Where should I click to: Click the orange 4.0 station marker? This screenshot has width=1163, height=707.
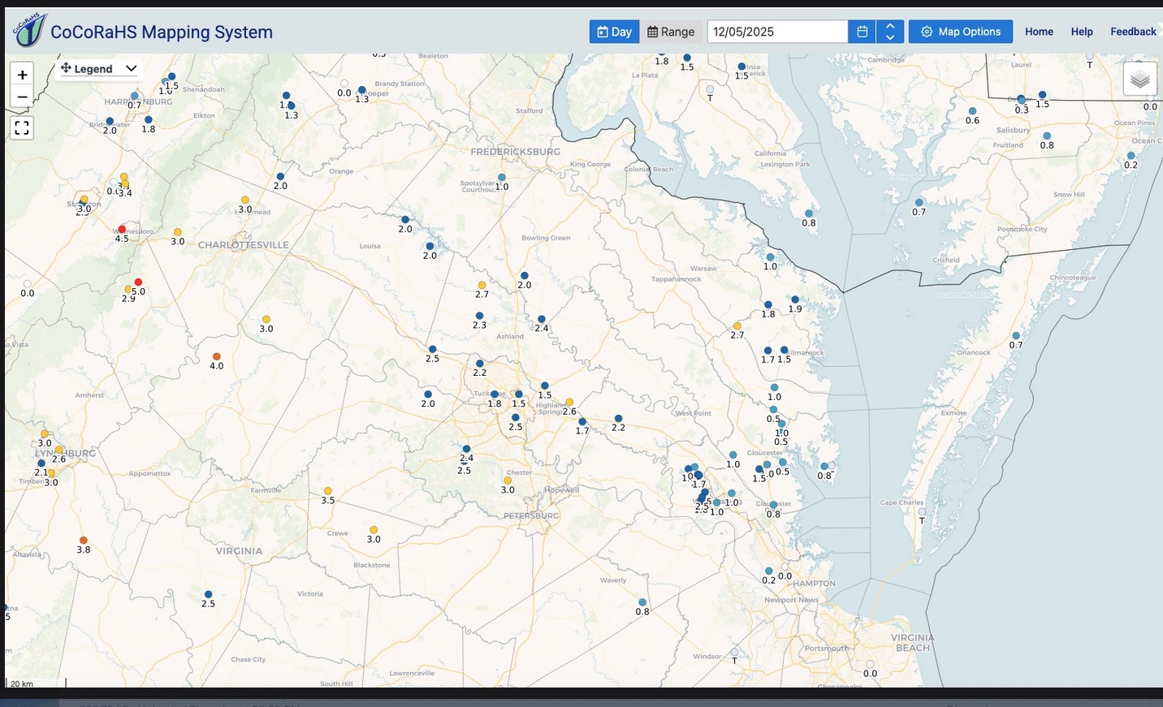pyautogui.click(x=216, y=356)
